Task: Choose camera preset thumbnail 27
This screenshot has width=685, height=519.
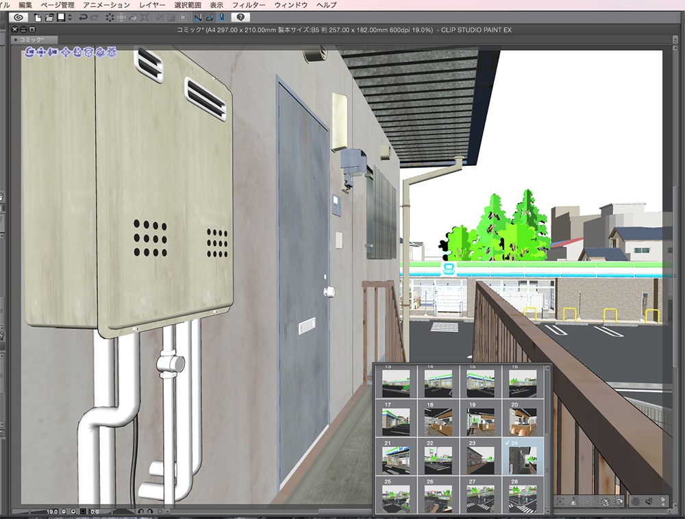Action: click(x=481, y=495)
